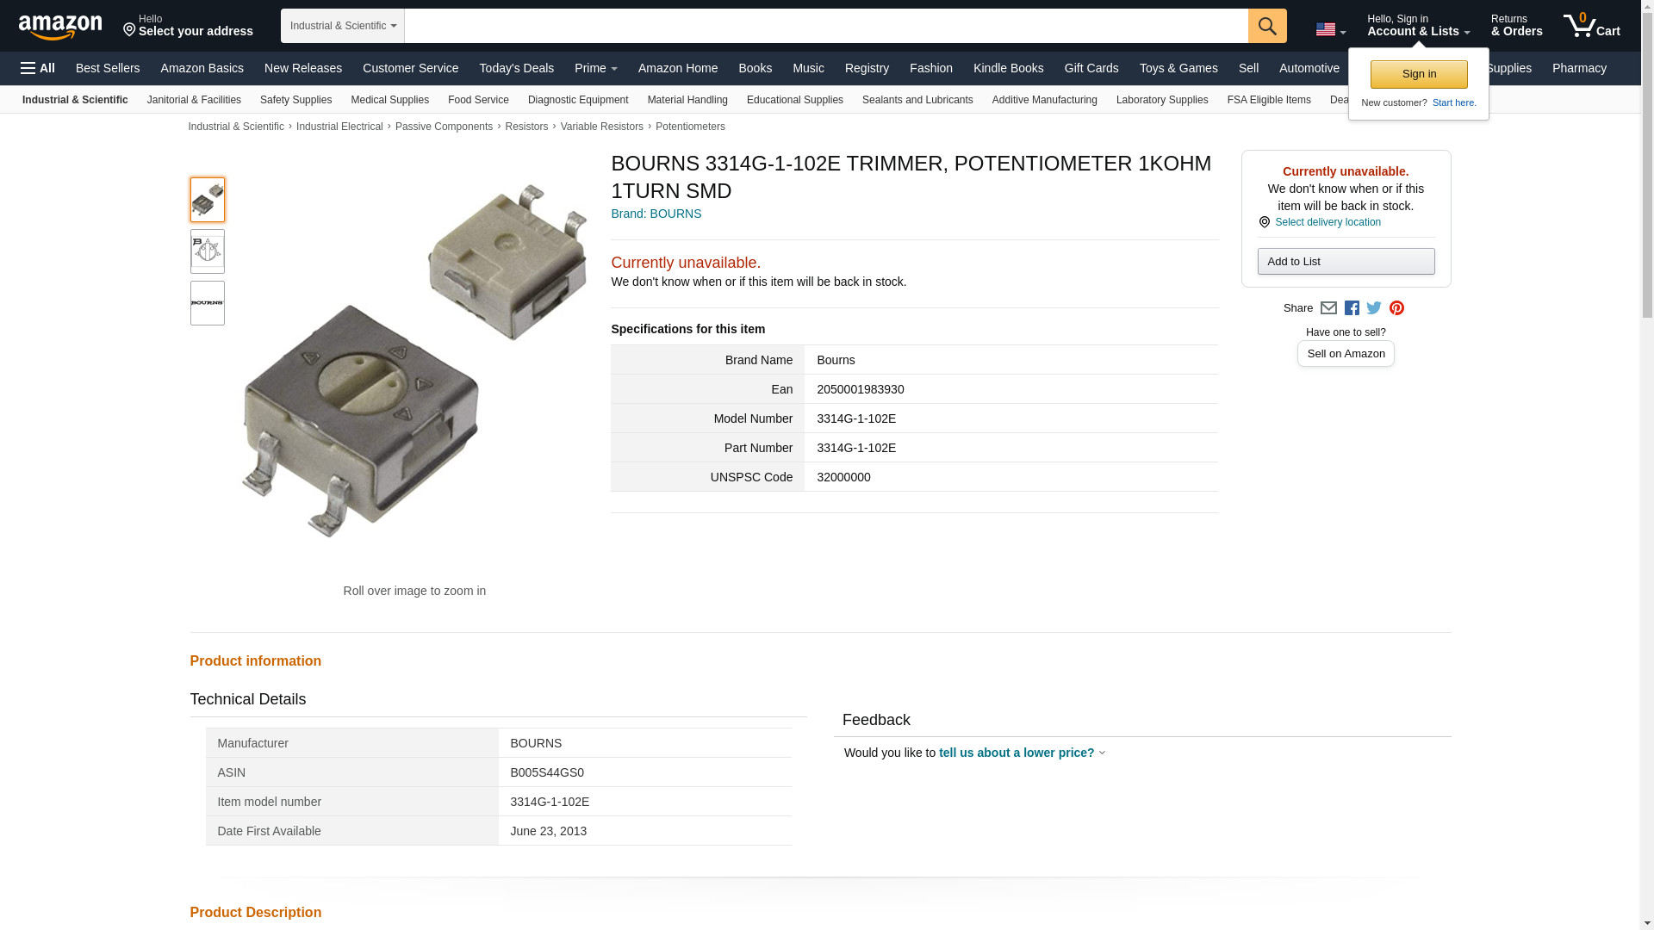
Task: Open the Prime dropdown menu
Action: click(595, 68)
